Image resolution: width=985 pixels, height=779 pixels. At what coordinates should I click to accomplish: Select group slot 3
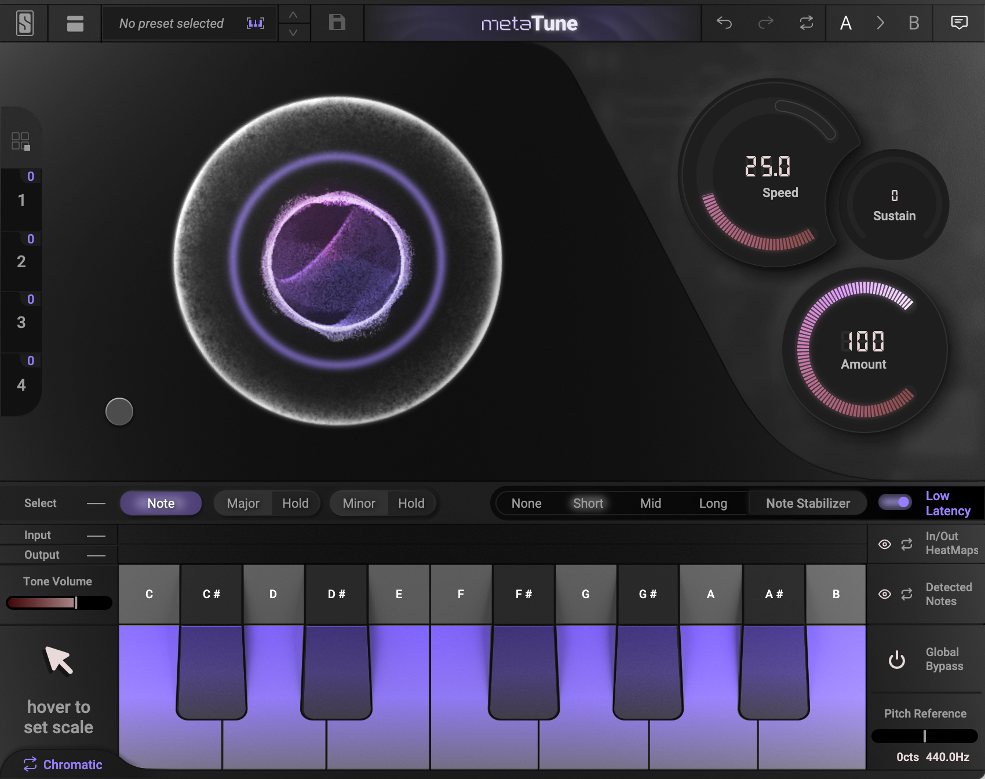click(x=21, y=322)
